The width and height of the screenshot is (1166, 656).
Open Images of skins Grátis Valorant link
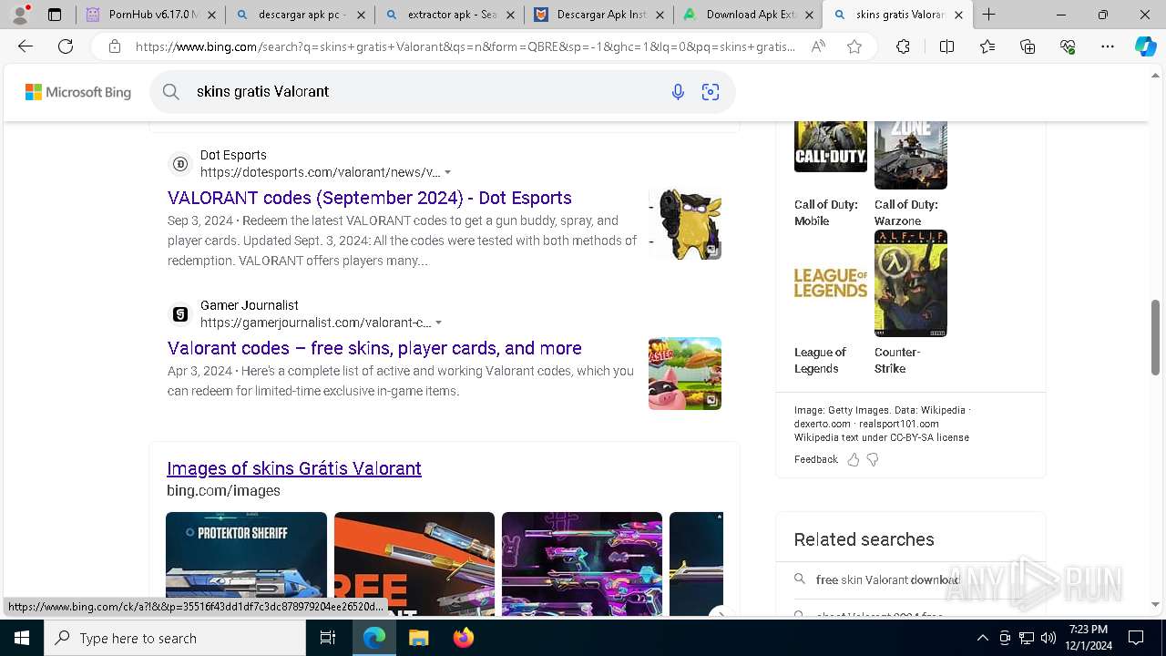(x=294, y=468)
